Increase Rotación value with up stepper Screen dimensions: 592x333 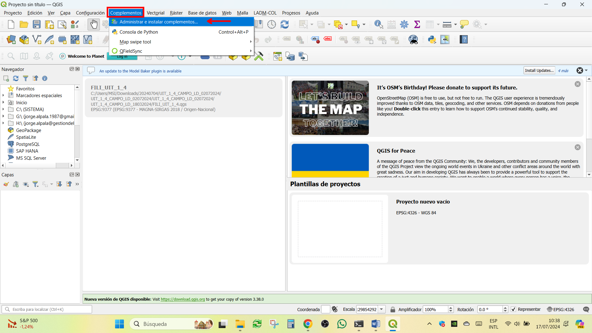point(505,307)
